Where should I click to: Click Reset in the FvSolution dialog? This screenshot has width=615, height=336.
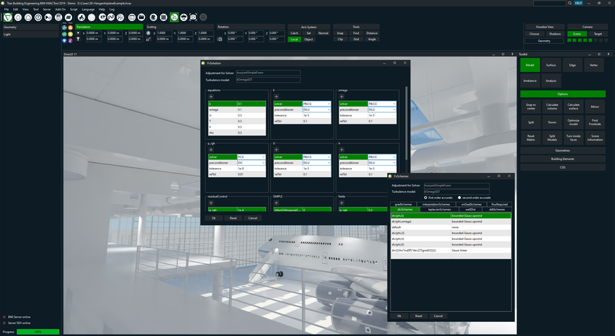pos(233,218)
